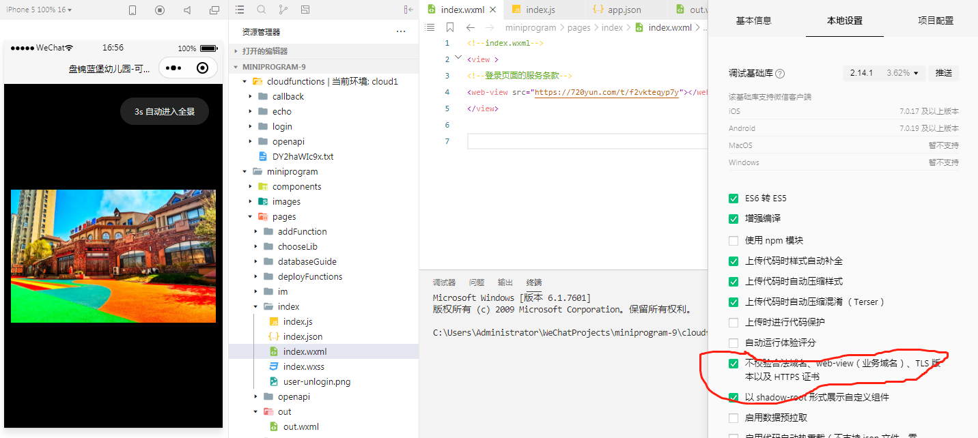This screenshot has width=978, height=438.
Task: Enable 启用数据预拉取 checkbox
Action: [733, 418]
